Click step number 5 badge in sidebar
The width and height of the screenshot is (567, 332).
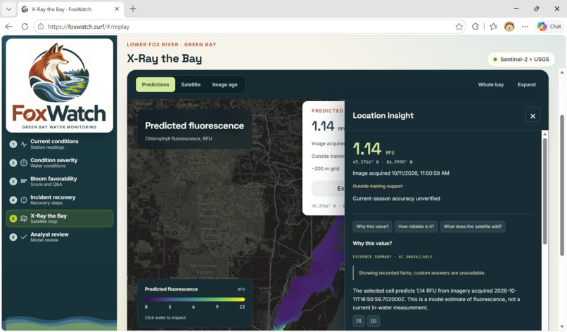(x=13, y=218)
